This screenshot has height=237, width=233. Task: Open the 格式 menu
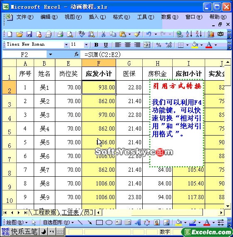click(121, 17)
